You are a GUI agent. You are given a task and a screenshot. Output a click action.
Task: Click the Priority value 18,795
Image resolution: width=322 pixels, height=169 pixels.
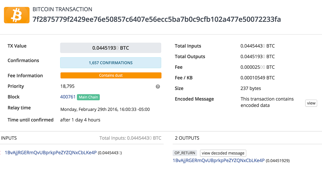click(67, 86)
